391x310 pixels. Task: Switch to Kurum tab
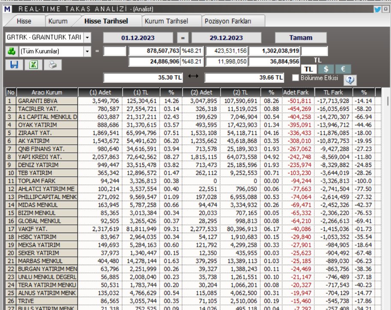58,21
